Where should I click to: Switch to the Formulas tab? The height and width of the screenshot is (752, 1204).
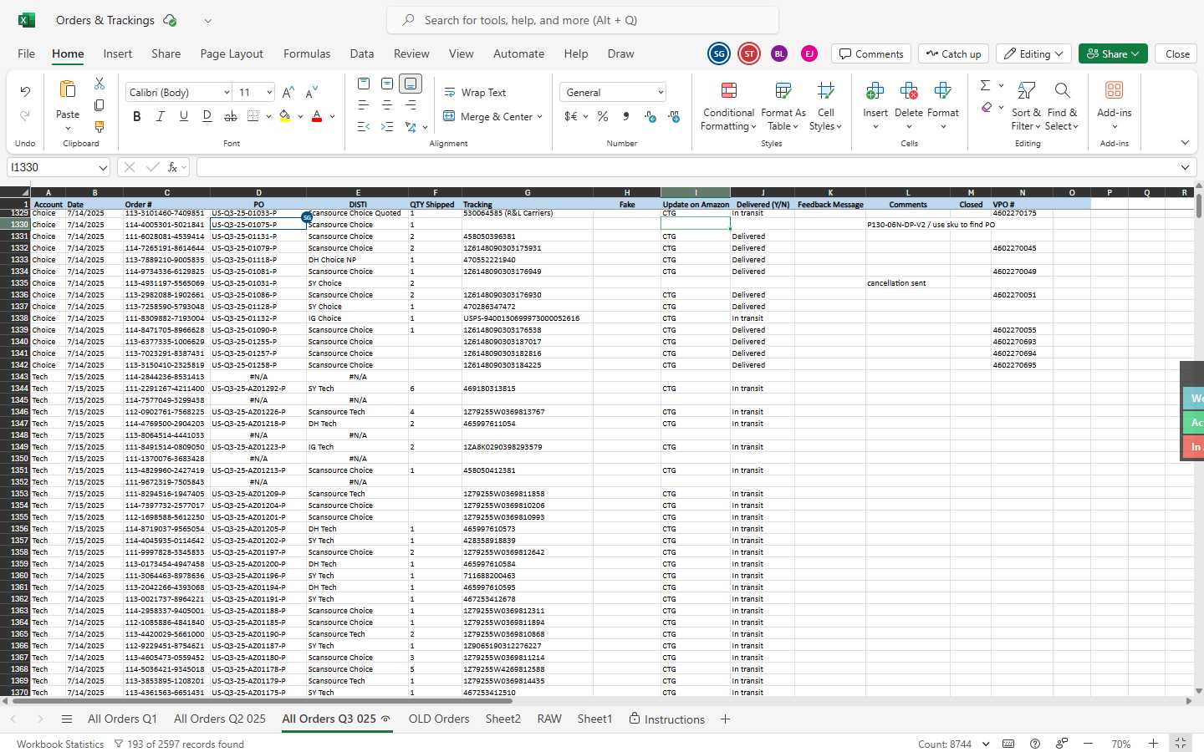tap(307, 53)
